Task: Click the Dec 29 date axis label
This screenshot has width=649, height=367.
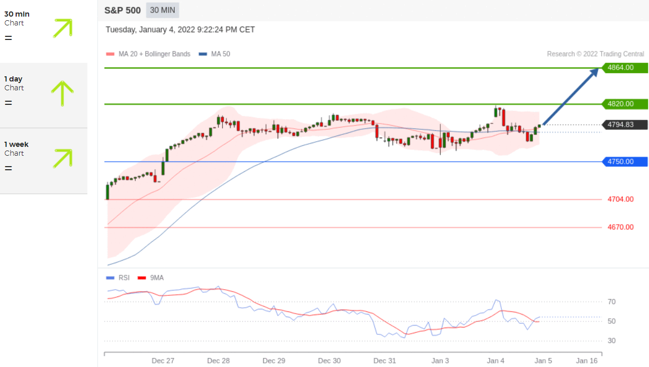Action: click(x=274, y=361)
